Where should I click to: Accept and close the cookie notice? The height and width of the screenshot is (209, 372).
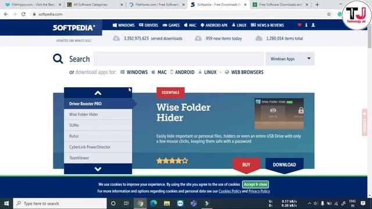click(x=256, y=185)
